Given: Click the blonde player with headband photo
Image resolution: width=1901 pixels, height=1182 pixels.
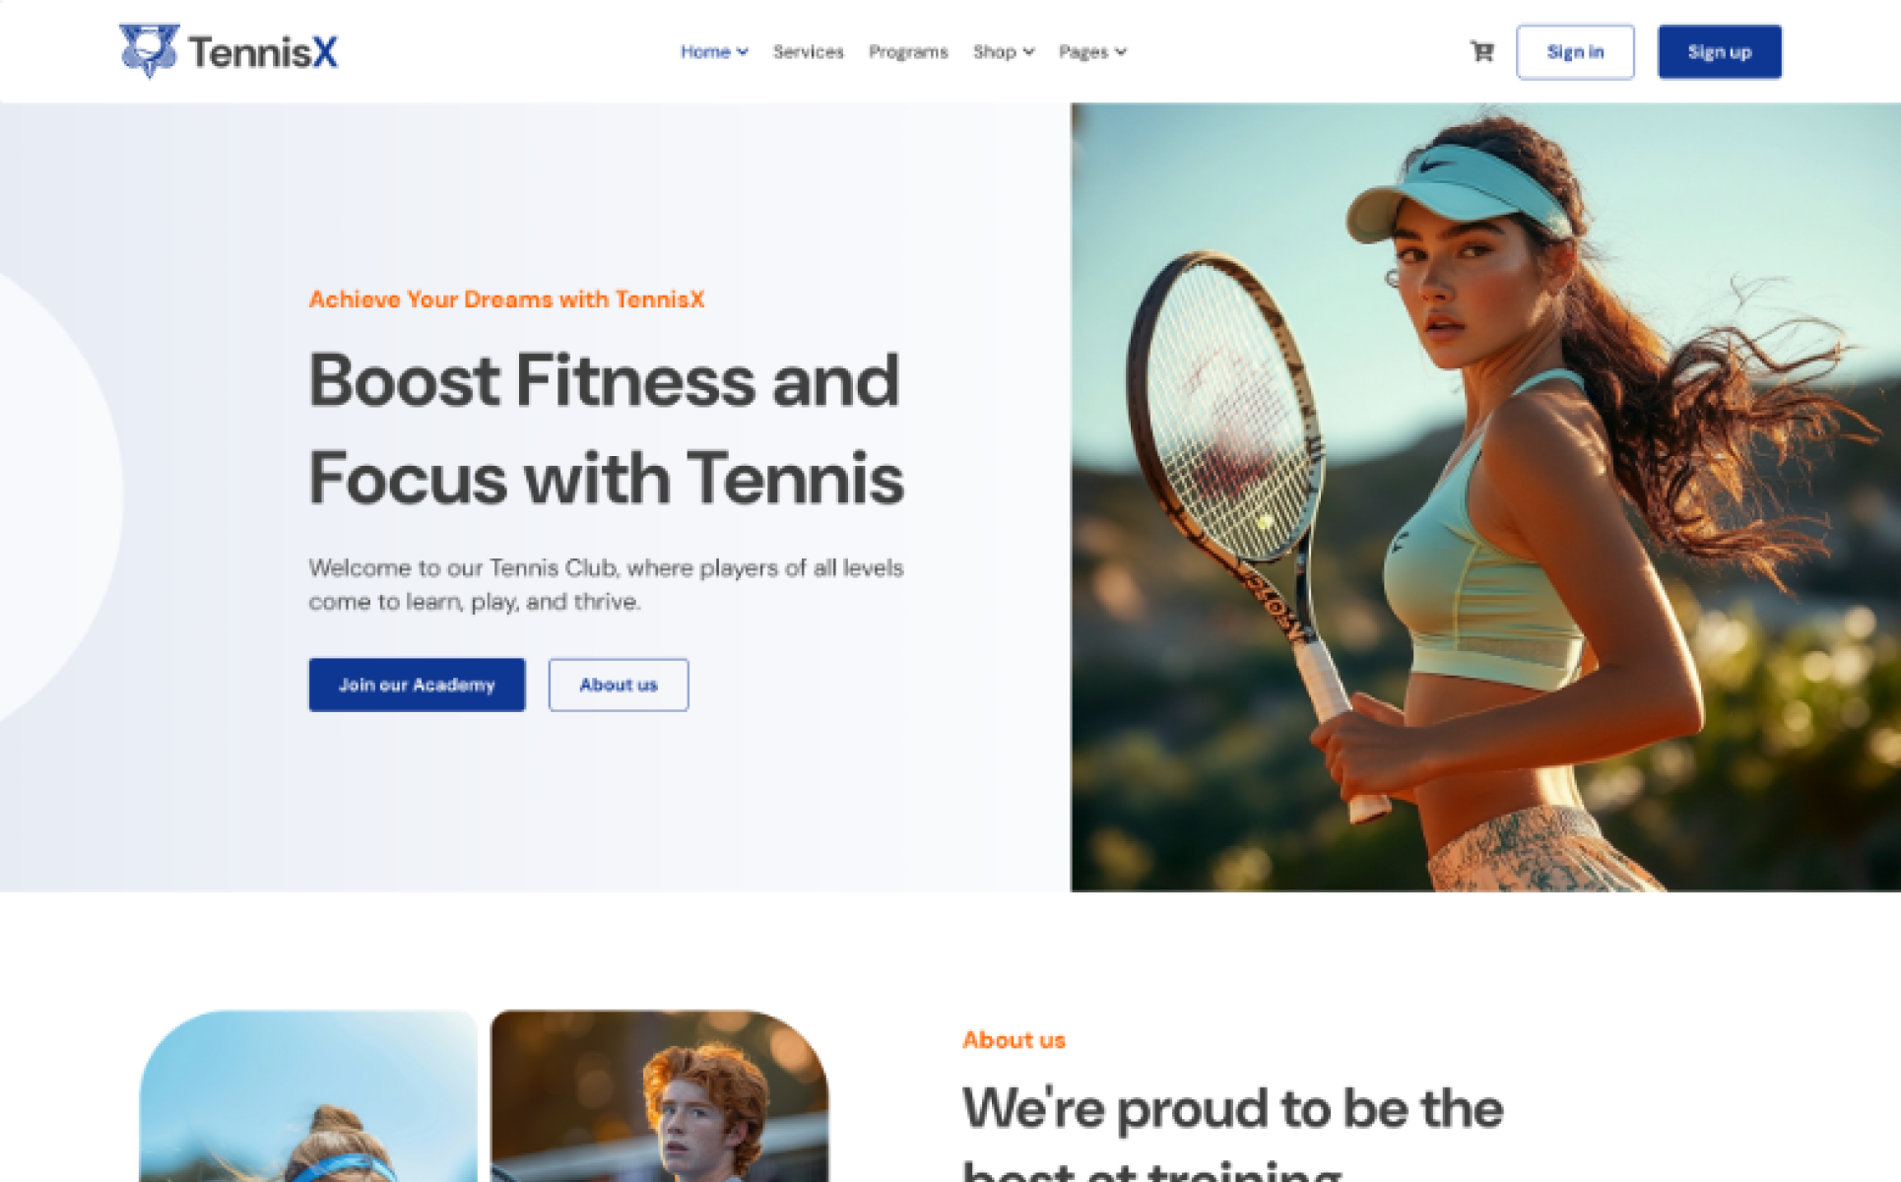Looking at the screenshot, I should click(x=308, y=1095).
